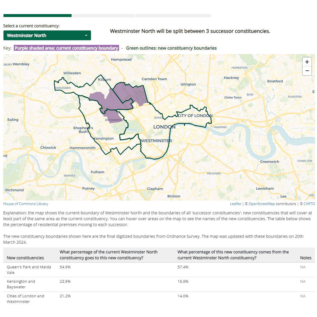Click the caret arrow in constituency selector
The image size is (317, 317).
pyautogui.click(x=86, y=35)
